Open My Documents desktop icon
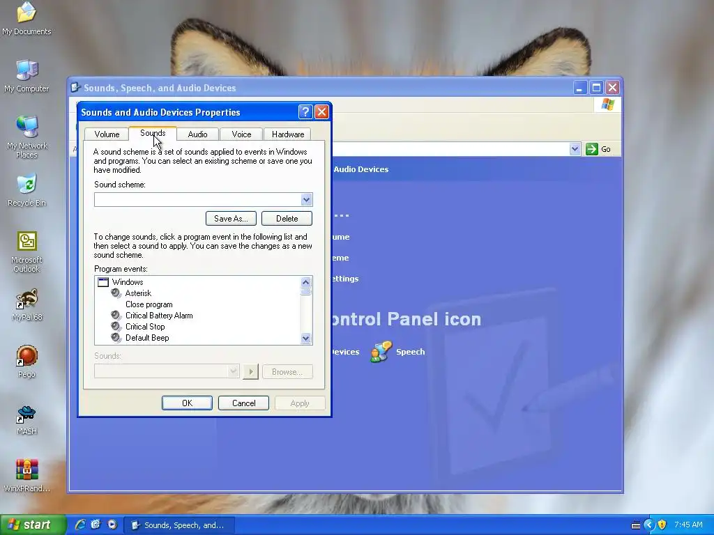The image size is (714, 535). click(26, 18)
